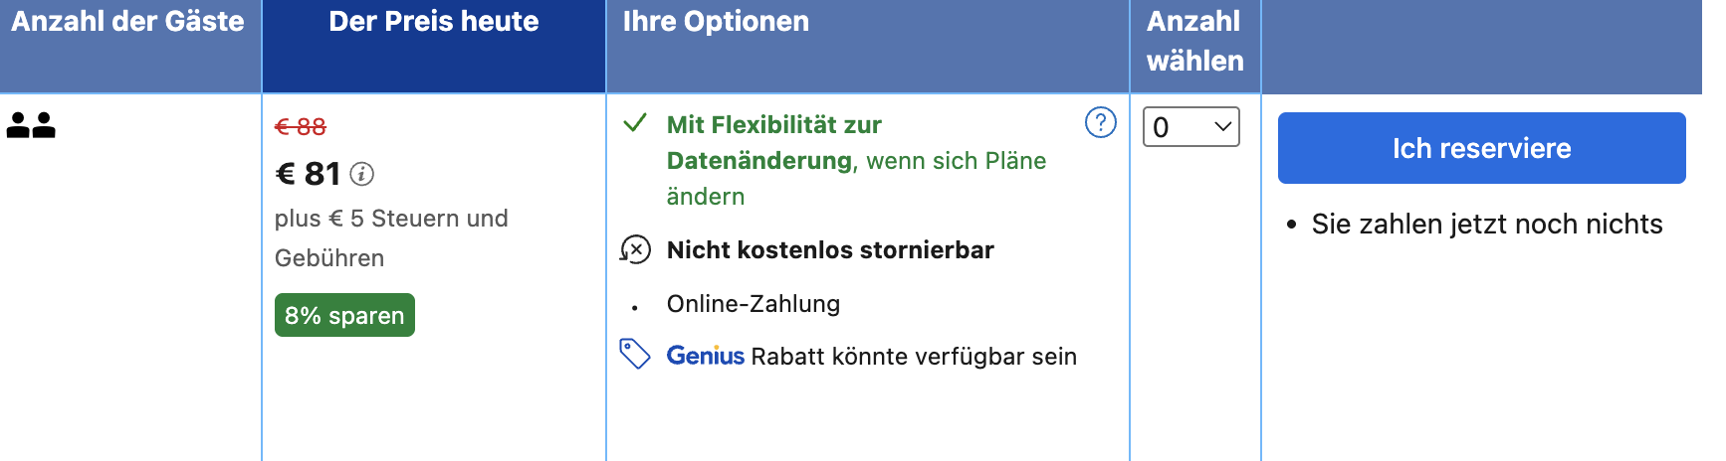Viewport: 1726px width, 461px height.
Task: Click the "Anzahl wählen" column header
Action: (x=1194, y=41)
